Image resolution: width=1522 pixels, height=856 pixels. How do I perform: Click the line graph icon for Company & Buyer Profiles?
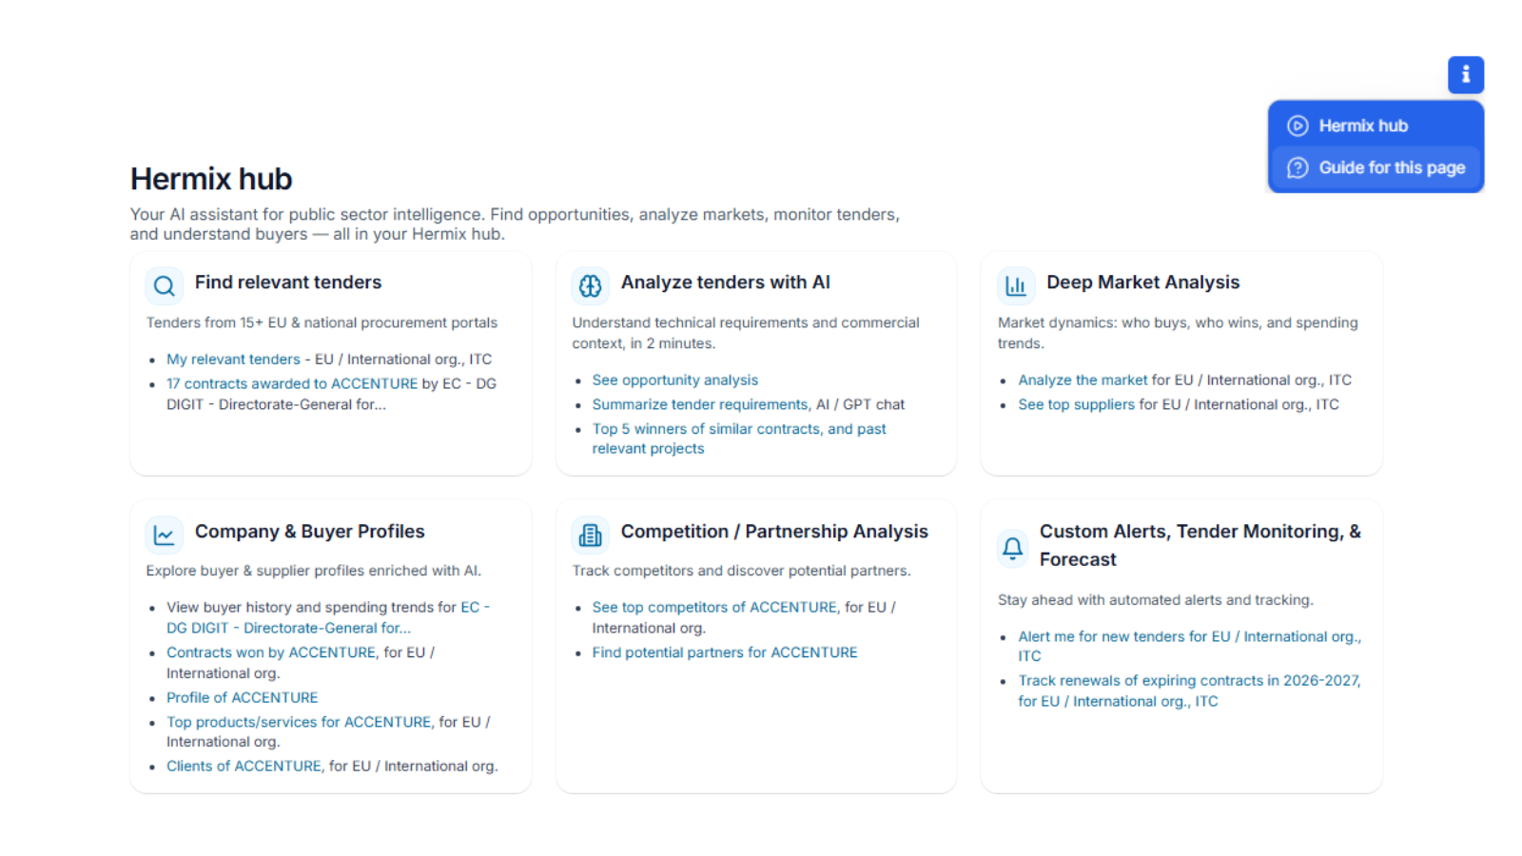(164, 535)
